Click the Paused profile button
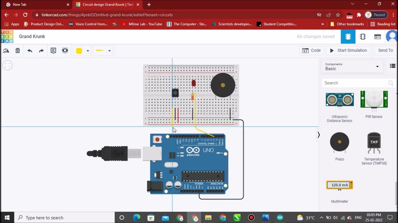This screenshot has width=398, height=223. 376,15
